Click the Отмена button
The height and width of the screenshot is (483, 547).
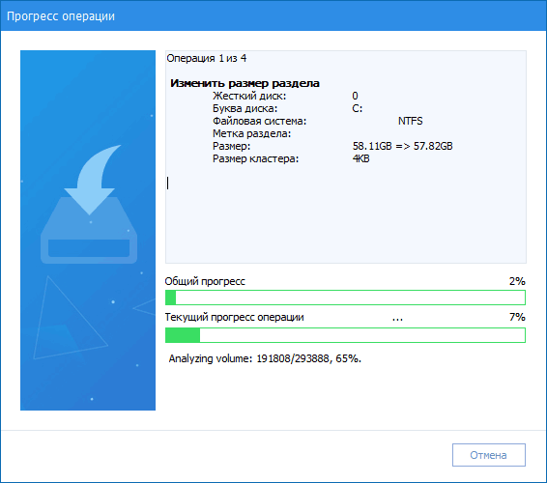[x=489, y=455]
